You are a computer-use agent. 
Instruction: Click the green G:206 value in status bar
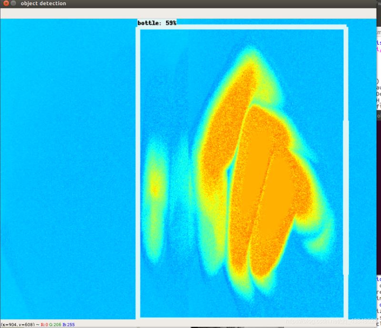55,325
